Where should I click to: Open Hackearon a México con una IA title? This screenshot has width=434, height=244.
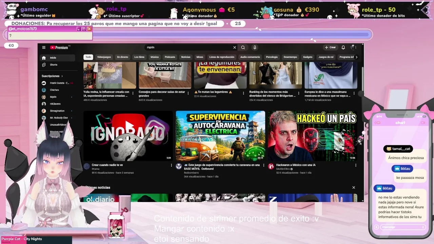click(x=296, y=165)
